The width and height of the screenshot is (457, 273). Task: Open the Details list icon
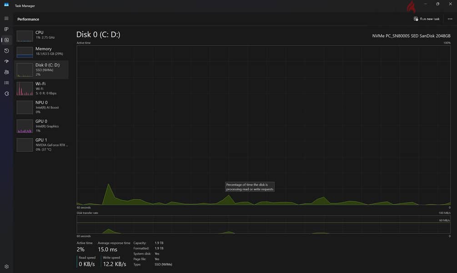coord(6,83)
